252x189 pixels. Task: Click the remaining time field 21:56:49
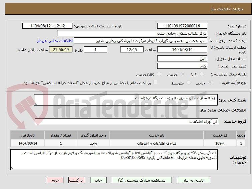point(61,49)
